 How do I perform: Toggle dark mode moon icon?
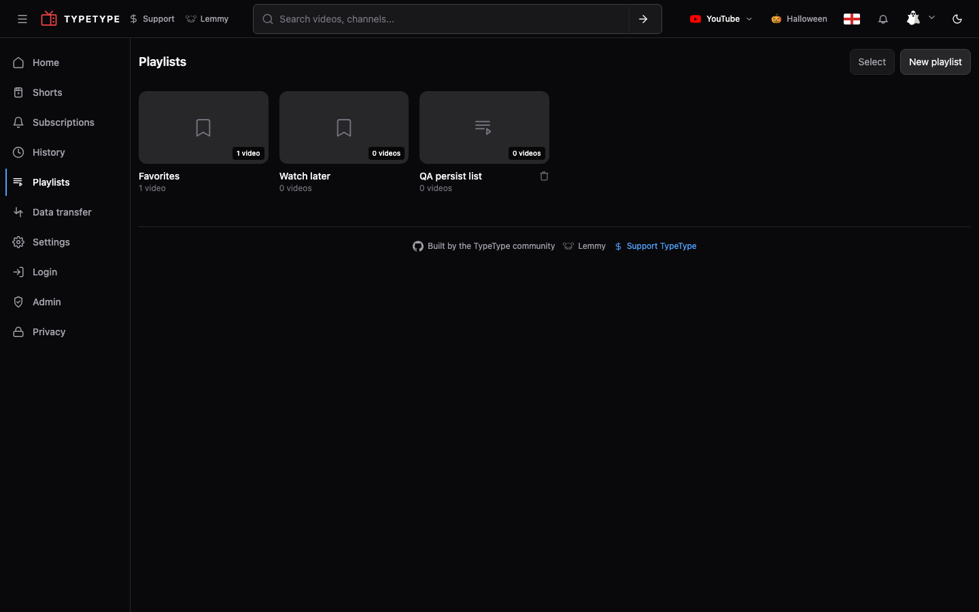click(x=957, y=19)
